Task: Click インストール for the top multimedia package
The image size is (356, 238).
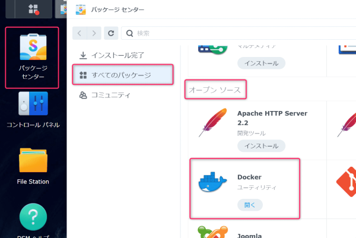Action: 261,63
